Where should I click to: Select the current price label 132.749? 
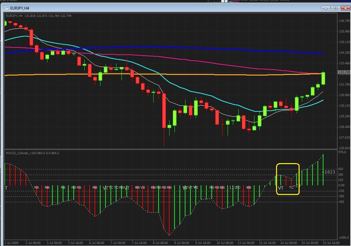point(344,72)
